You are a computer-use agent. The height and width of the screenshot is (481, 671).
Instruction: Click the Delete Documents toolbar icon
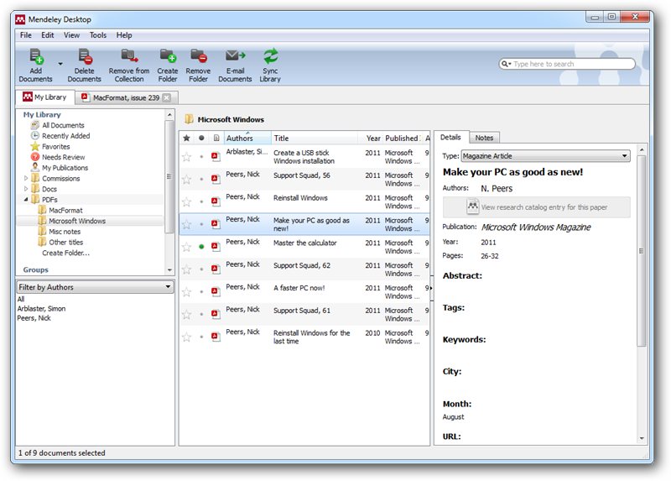pos(85,57)
